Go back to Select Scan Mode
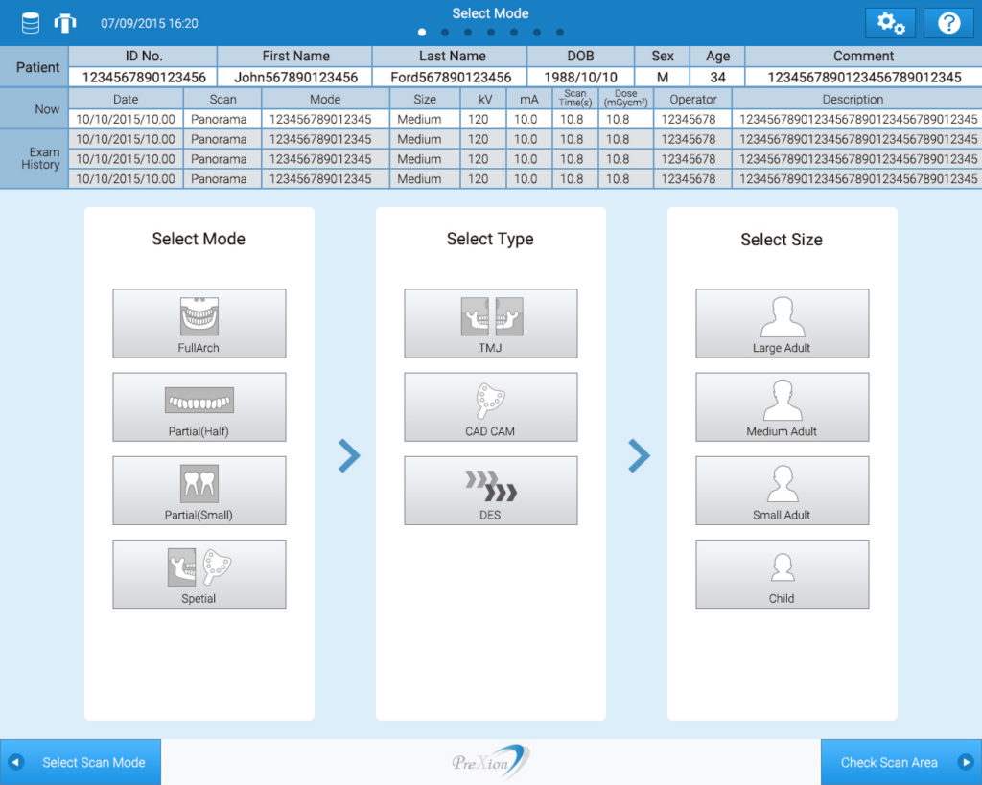 click(x=81, y=762)
